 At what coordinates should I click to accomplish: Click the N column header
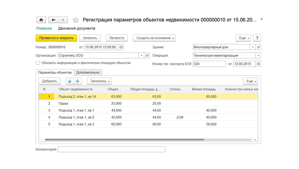pyautogui.click(x=46, y=89)
